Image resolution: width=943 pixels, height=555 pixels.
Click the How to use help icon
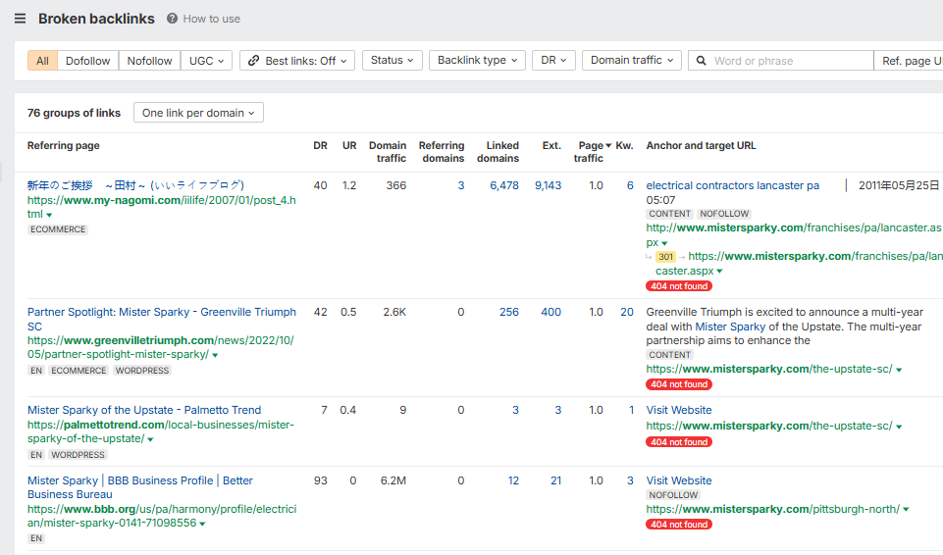[172, 19]
